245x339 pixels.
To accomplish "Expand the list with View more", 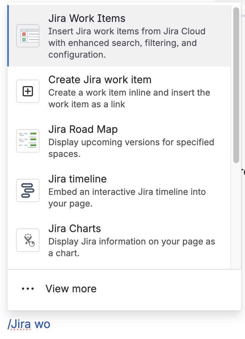I will [x=71, y=289].
